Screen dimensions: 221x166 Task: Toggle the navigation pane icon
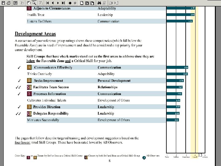coord(15,3)
